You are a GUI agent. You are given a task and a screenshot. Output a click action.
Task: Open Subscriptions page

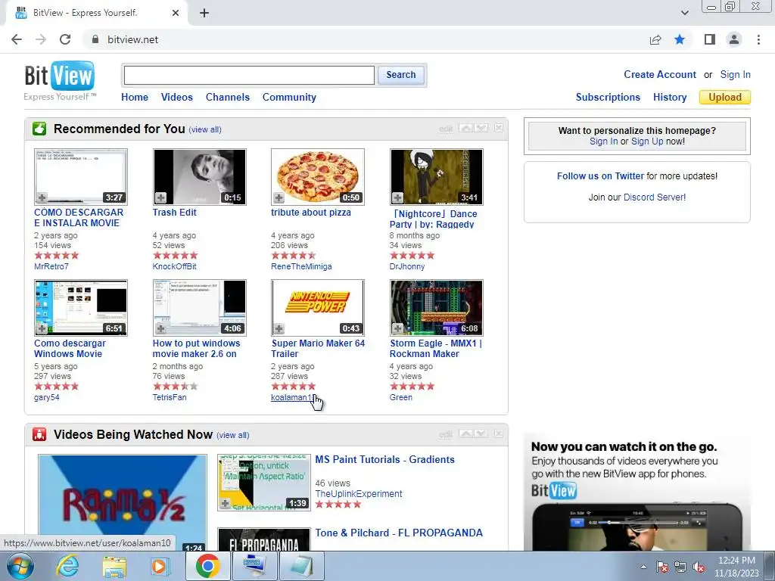click(x=608, y=98)
